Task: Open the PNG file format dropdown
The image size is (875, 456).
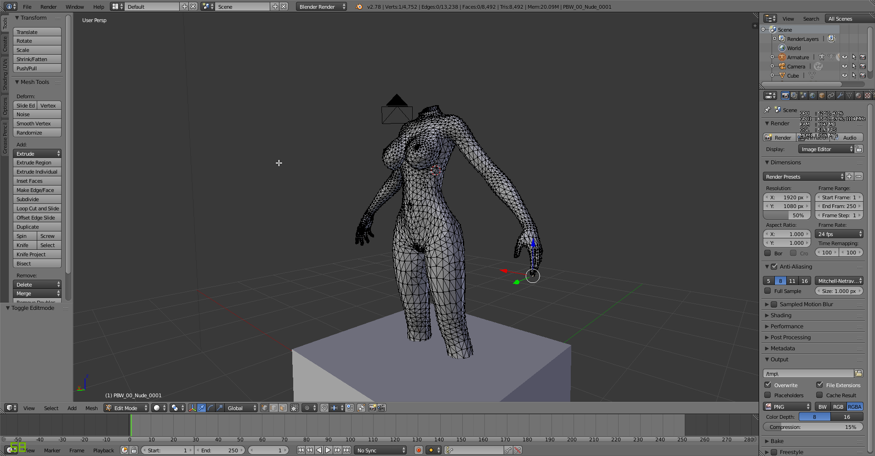Action: [x=788, y=407]
